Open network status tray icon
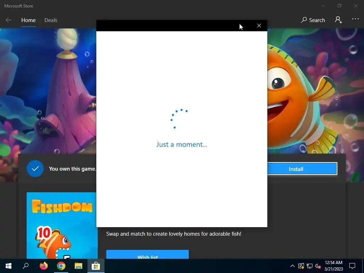 (x=310, y=266)
